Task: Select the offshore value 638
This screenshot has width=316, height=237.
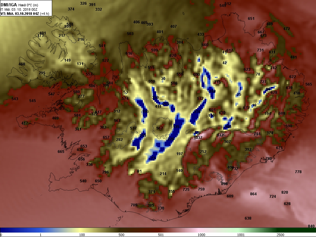Action: (x=248, y=218)
